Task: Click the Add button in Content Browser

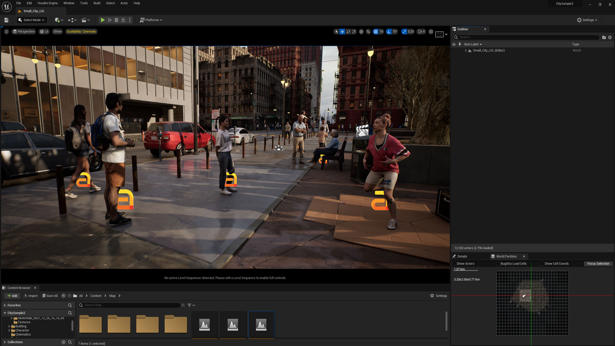Action: pyautogui.click(x=12, y=296)
